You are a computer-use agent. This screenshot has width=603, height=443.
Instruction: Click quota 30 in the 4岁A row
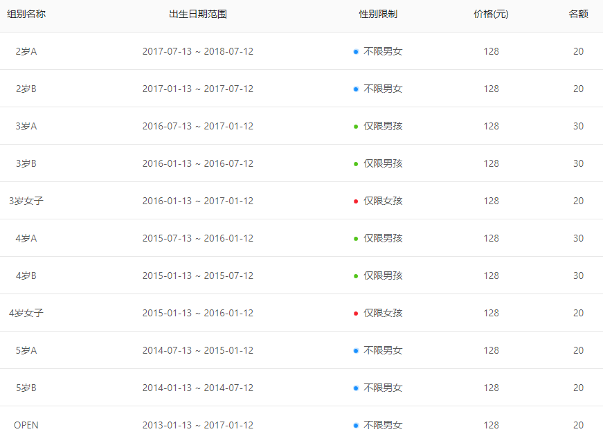[x=578, y=238]
